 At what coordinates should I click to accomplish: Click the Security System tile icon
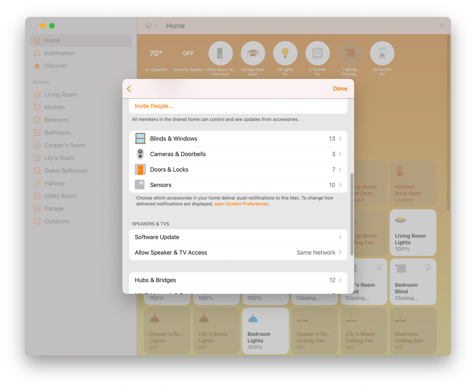(188, 53)
